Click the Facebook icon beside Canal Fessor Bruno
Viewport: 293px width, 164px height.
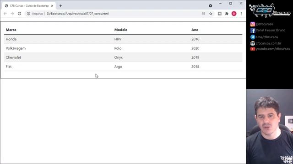[253, 31]
